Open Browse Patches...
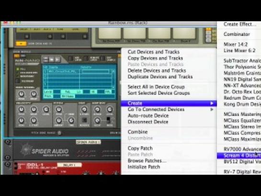 click(147, 161)
